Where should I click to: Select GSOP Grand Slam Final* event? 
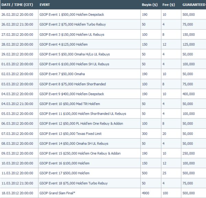(57, 193)
